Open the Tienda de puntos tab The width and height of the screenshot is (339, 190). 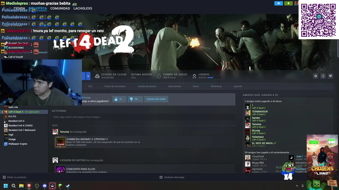point(147,86)
